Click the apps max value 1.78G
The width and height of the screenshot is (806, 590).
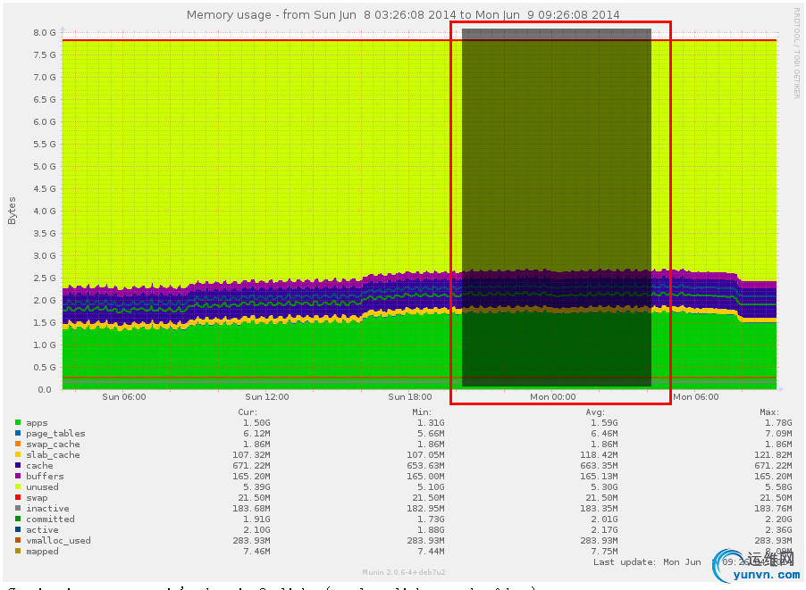point(778,423)
